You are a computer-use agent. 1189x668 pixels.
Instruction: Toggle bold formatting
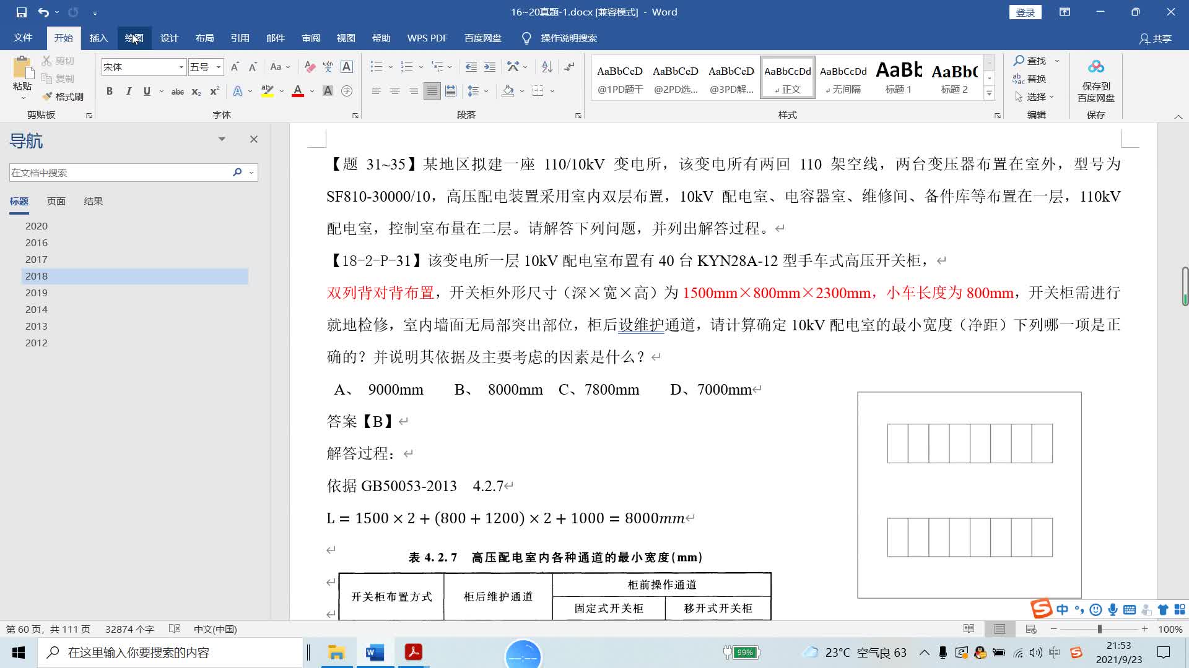click(x=109, y=92)
